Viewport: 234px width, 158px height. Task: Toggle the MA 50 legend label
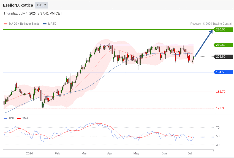point(52,24)
